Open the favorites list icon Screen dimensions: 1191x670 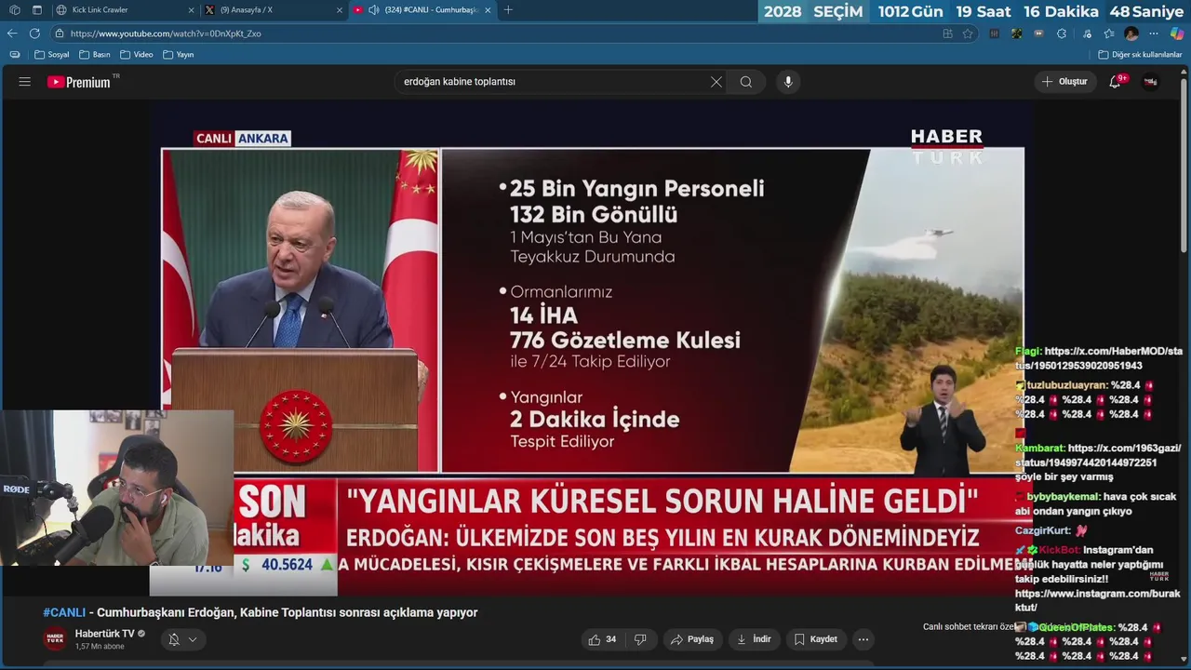coord(1108,33)
